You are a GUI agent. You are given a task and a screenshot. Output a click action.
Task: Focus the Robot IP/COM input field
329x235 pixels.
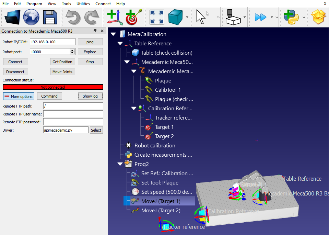tap(52, 42)
